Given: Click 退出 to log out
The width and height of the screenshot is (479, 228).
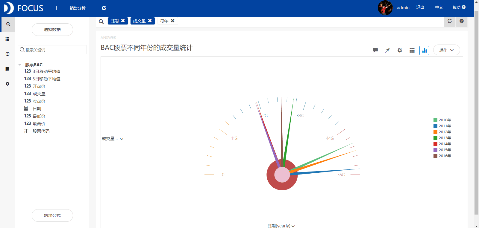Looking at the screenshot, I should pos(420,7).
